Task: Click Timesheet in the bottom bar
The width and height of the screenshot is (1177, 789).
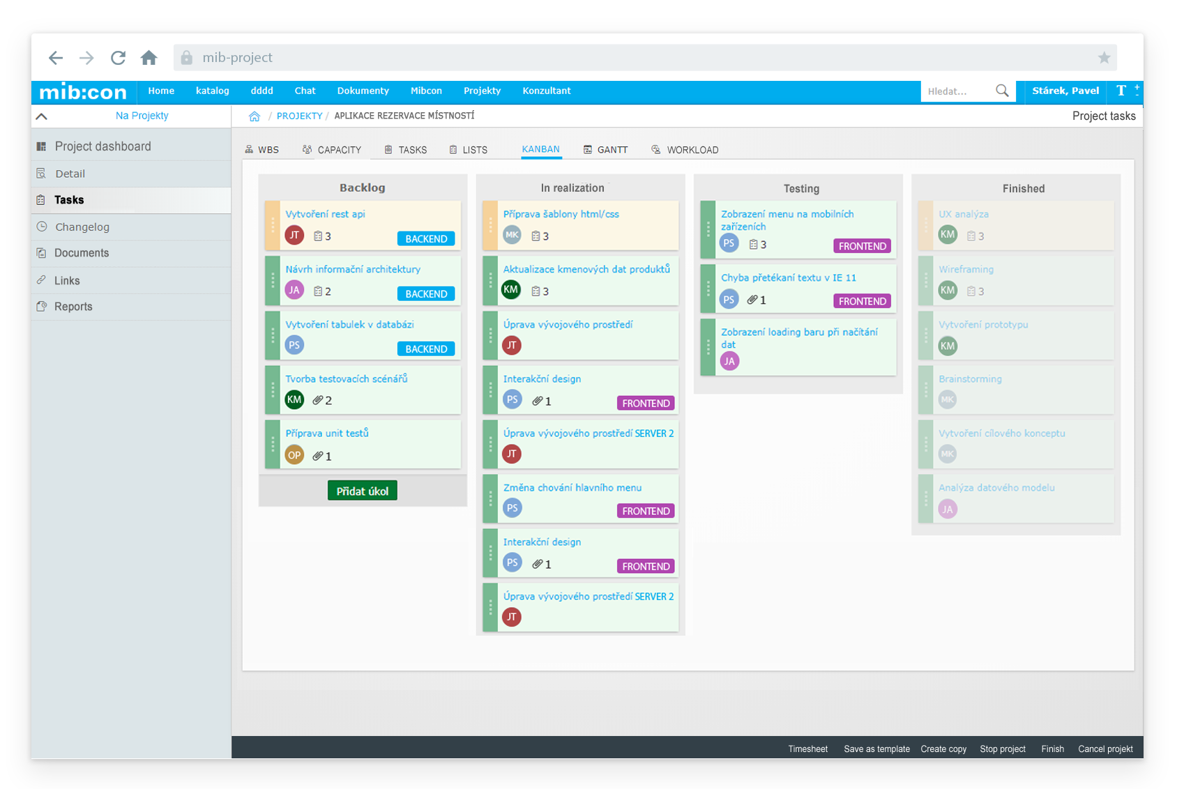Action: point(807,749)
